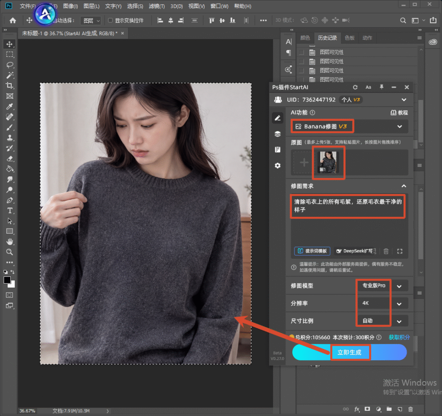Open the history panel options menu

(420, 38)
